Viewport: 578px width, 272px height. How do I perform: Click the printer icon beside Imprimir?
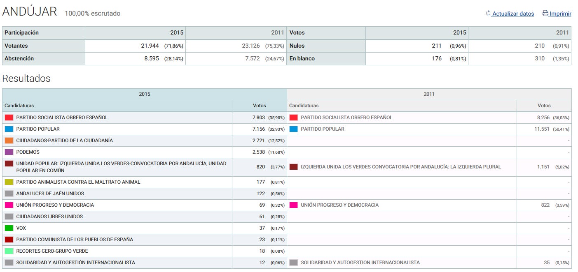(545, 13)
